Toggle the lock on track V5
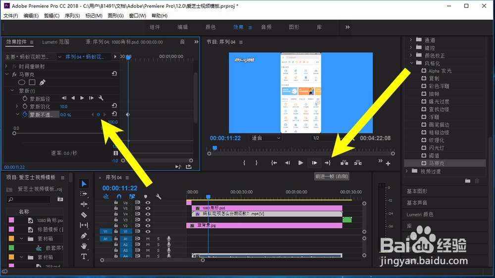The width and height of the screenshot is (495, 278). coord(116,208)
